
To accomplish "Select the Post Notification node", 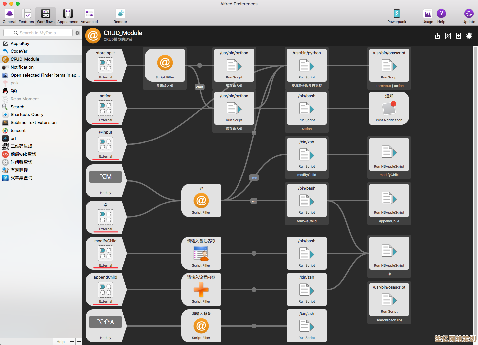I will pos(389,108).
